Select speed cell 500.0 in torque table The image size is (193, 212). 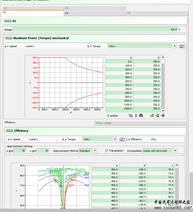tap(119, 81)
